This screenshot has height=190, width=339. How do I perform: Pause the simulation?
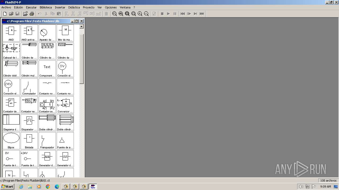click(175, 14)
